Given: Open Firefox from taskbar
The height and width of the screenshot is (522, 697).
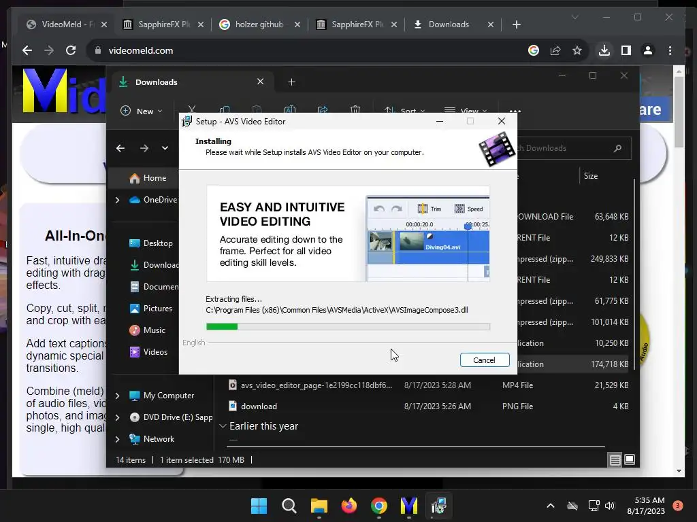Looking at the screenshot, I should [349, 506].
